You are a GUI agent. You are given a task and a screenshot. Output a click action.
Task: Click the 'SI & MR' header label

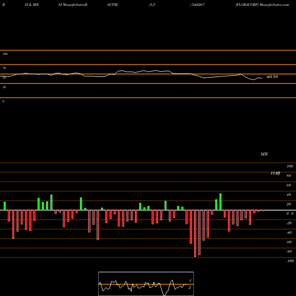pyautogui.click(x=31, y=5)
